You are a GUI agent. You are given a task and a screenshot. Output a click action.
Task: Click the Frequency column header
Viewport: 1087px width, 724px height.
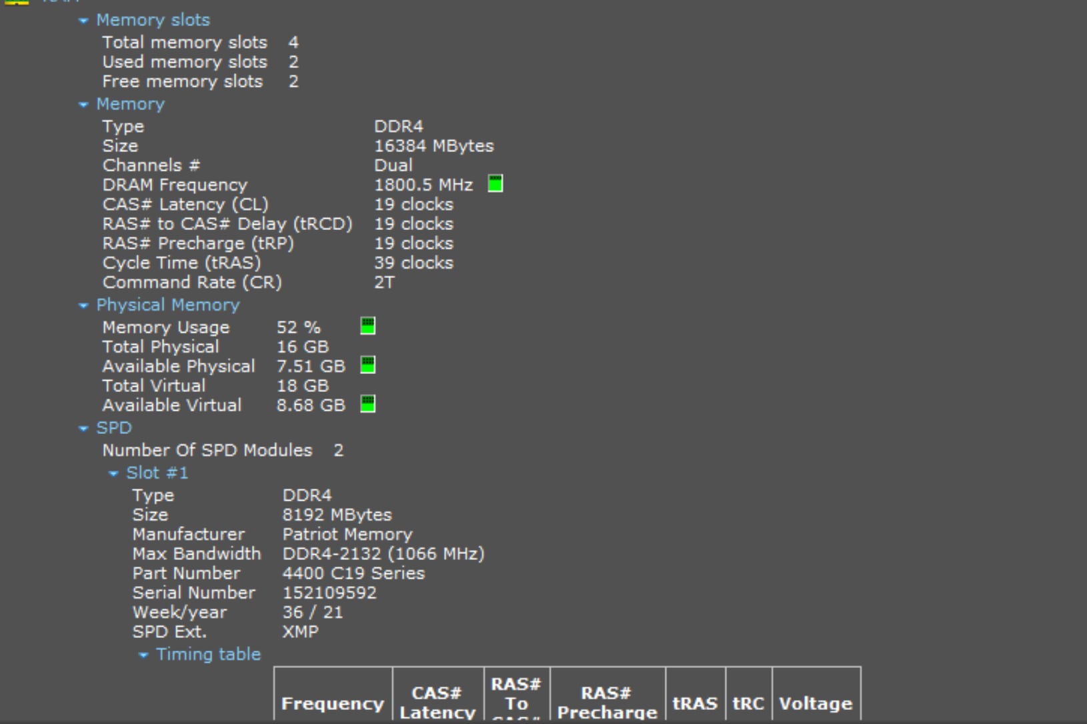pyautogui.click(x=332, y=703)
